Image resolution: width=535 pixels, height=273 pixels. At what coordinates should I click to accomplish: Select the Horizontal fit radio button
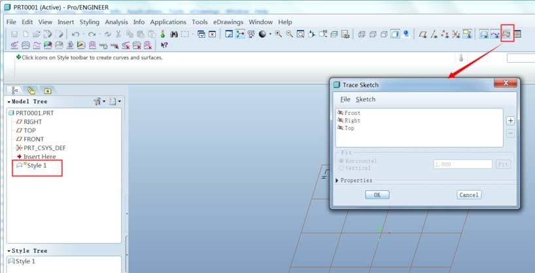tap(341, 161)
